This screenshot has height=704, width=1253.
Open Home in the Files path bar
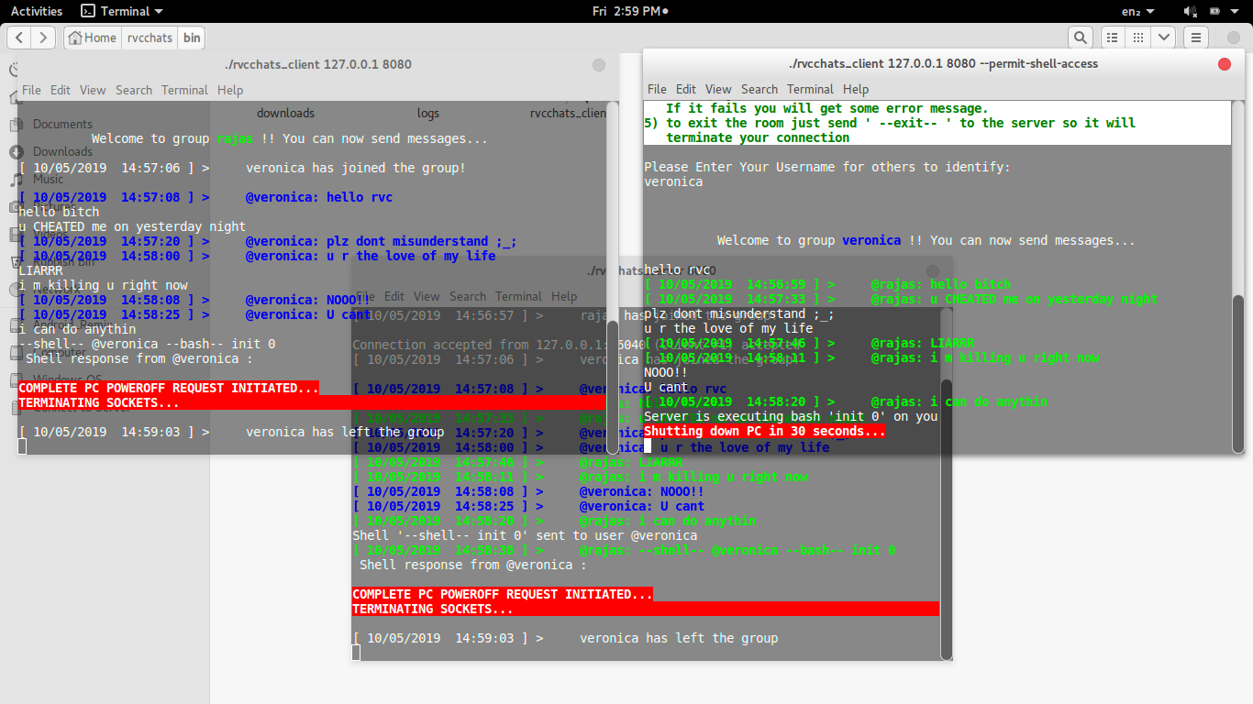(92, 38)
